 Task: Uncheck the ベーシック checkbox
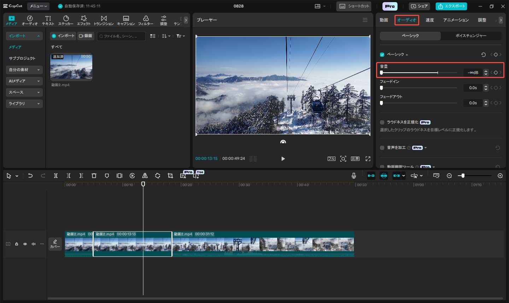[x=382, y=55]
